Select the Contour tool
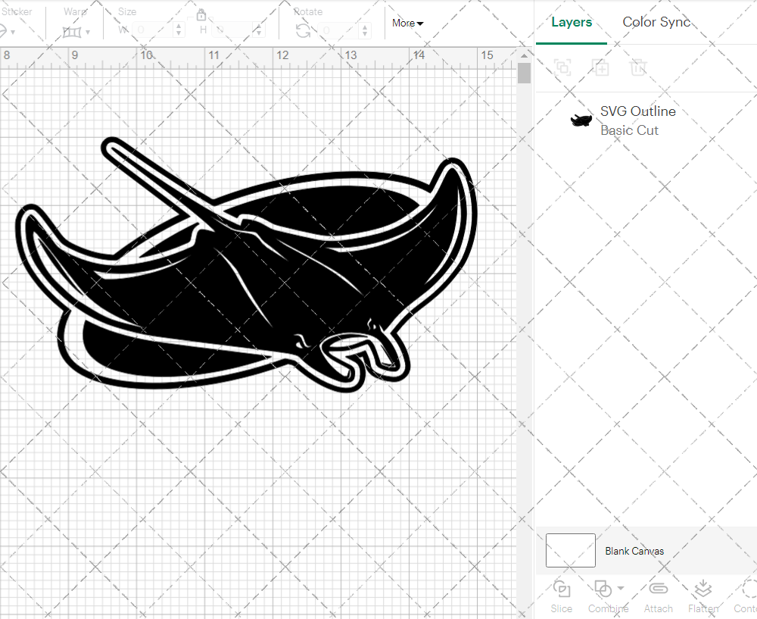The image size is (757, 619). tap(746, 596)
